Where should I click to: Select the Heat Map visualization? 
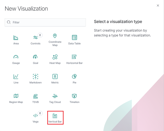(x=55, y=59)
